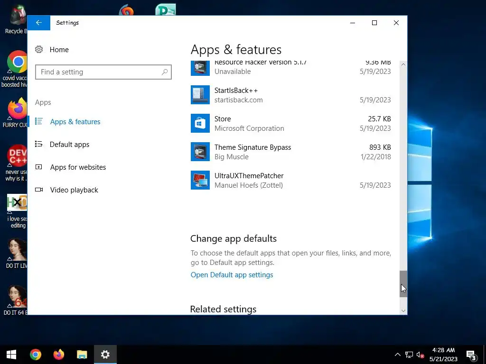Click the vertical scrollbar thumb

tap(403, 284)
